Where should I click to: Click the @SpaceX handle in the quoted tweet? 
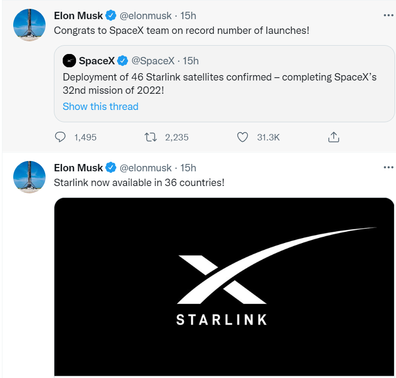click(153, 61)
